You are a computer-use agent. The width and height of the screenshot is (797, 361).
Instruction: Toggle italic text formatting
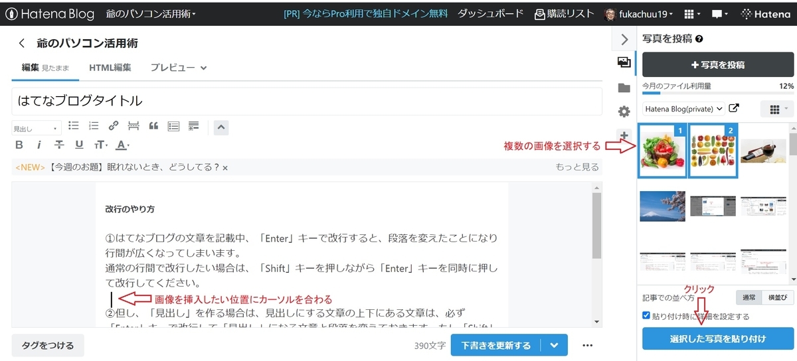tap(39, 145)
